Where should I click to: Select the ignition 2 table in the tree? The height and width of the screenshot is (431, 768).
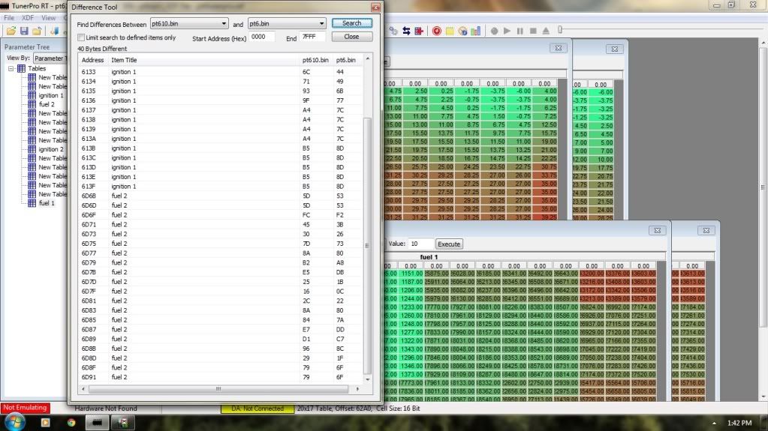point(51,149)
